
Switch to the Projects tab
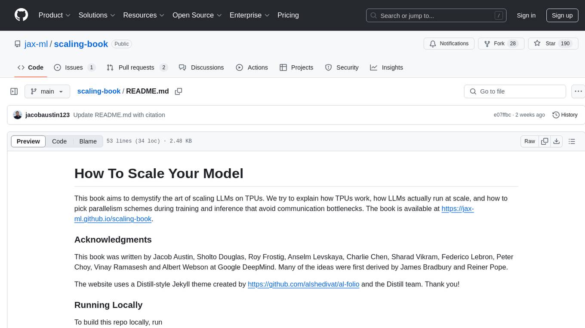tap(296, 67)
